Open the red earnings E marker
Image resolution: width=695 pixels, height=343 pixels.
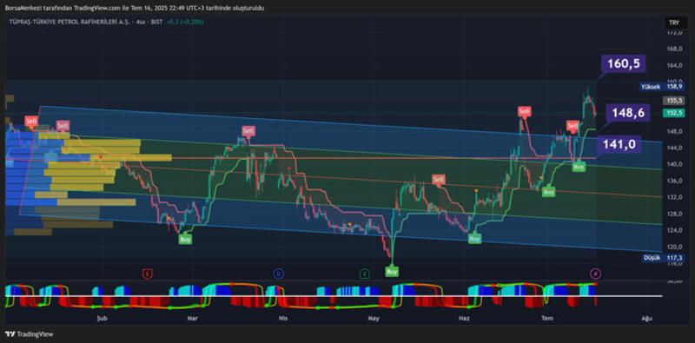pyautogui.click(x=147, y=274)
